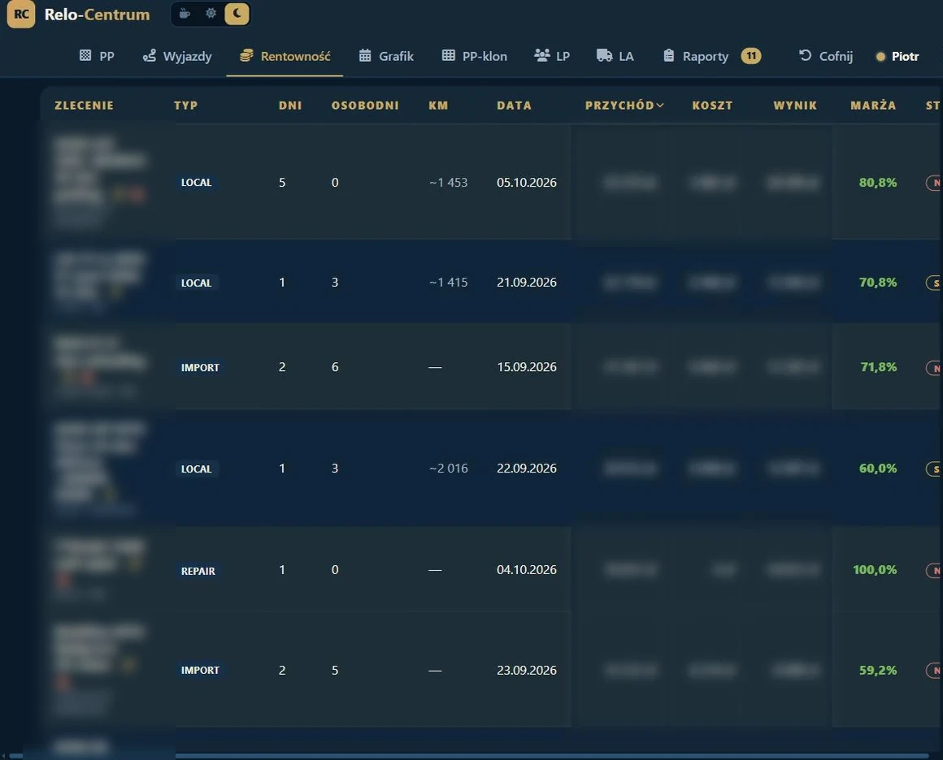This screenshot has height=760, width=943.
Task: Click the LOCAL tag dated 05.10.2026
Action: click(197, 182)
